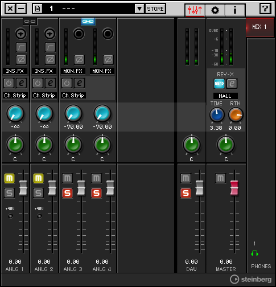Open the mixer view tab

click(195, 10)
